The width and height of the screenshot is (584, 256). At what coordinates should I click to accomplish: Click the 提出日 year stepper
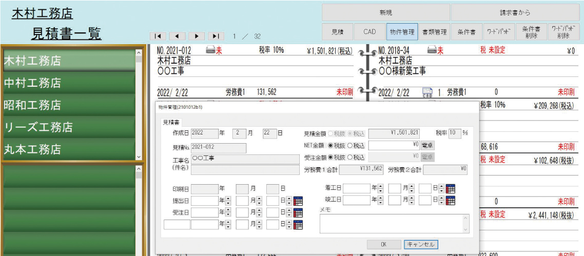click(228, 201)
